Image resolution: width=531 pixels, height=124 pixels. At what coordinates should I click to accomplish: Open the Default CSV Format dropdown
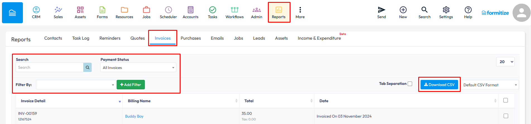[490, 85]
